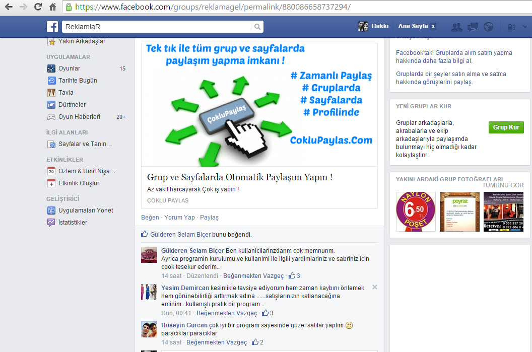
Task: Unlike Hüseyin Gürcan's comment
Action: [217, 342]
